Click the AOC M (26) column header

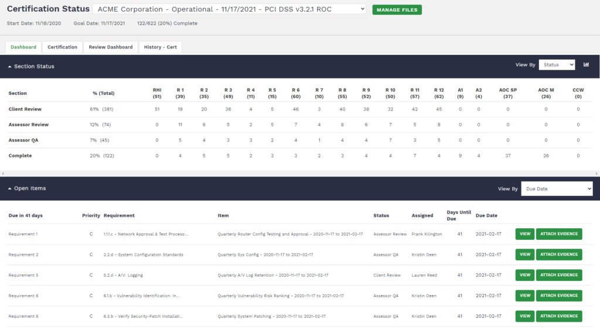click(546, 93)
